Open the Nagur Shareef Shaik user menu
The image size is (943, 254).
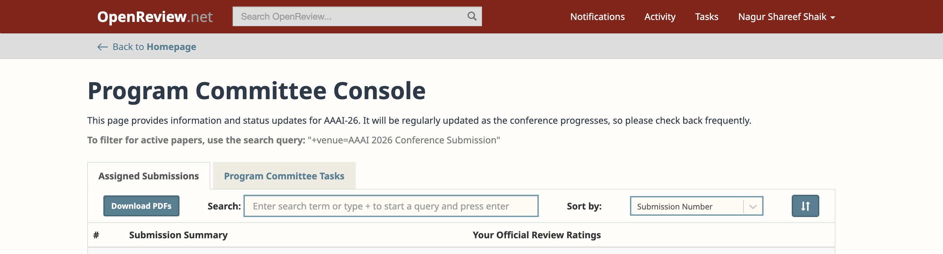(x=782, y=17)
